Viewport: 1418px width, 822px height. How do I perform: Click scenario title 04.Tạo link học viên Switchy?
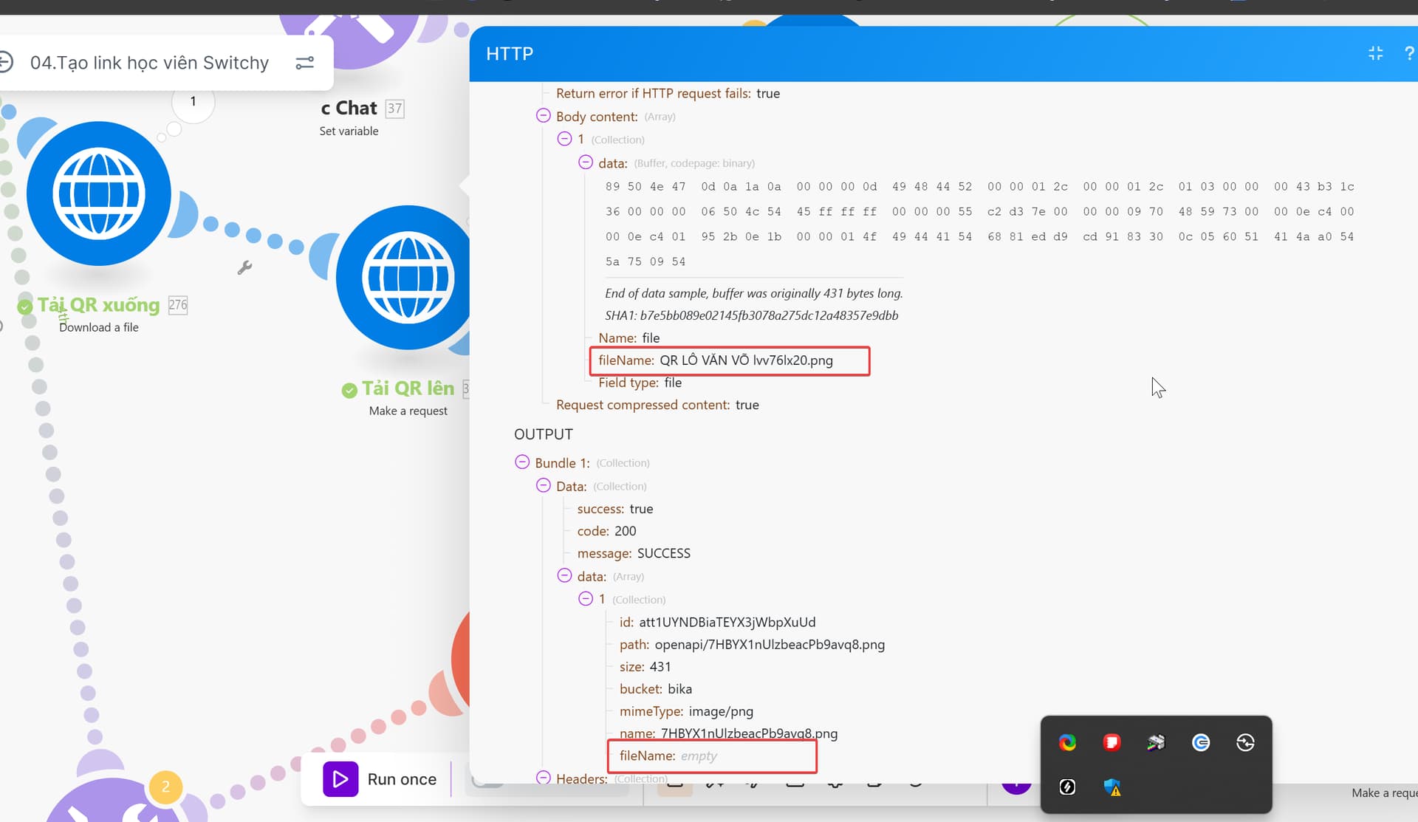point(149,63)
